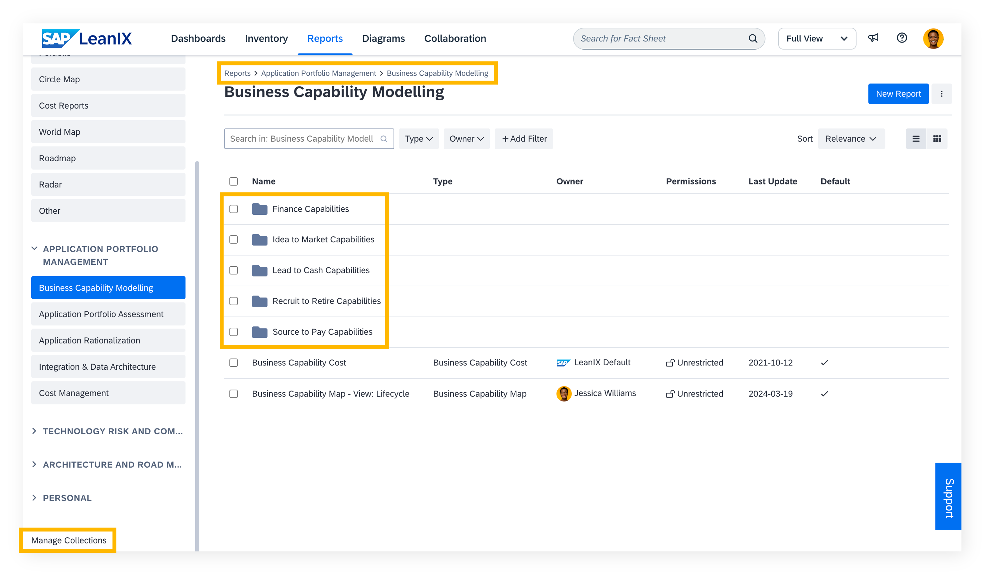
Task: Open the Type filter dropdown
Action: click(x=418, y=139)
